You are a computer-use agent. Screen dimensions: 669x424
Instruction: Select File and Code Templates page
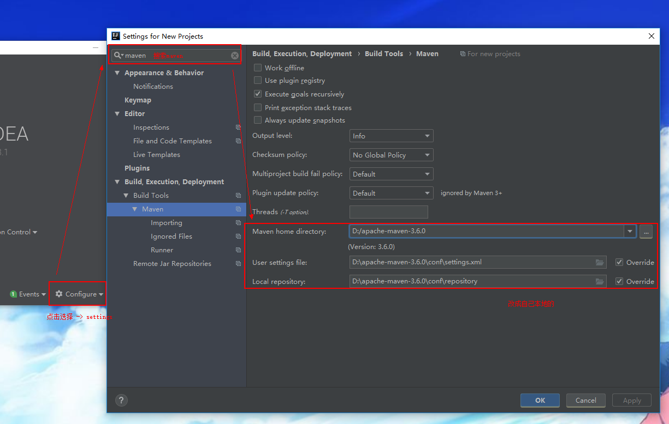tap(173, 141)
